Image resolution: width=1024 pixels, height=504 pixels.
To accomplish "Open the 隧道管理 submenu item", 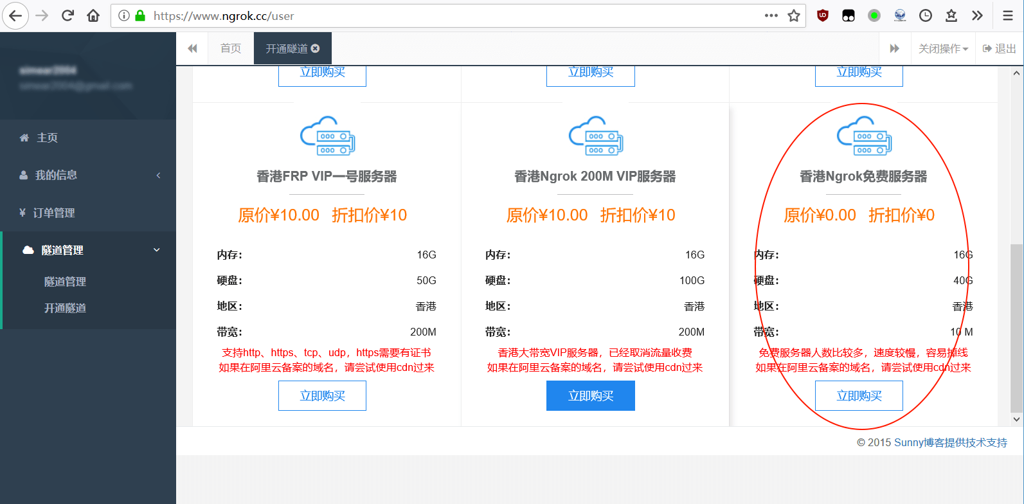I will pyautogui.click(x=66, y=282).
